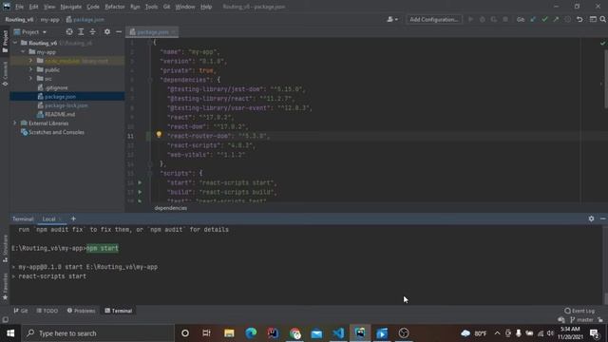Open the File menu
This screenshot has width=608, height=342.
pos(19,7)
